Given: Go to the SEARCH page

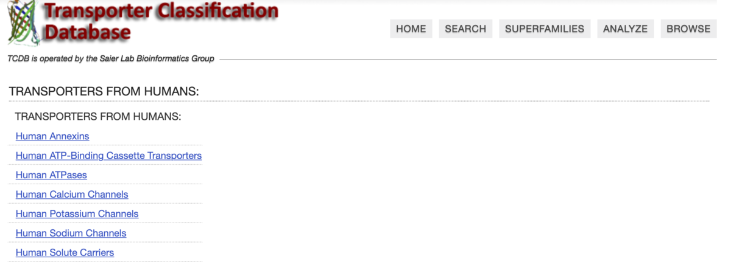Looking at the screenshot, I should 465,29.
